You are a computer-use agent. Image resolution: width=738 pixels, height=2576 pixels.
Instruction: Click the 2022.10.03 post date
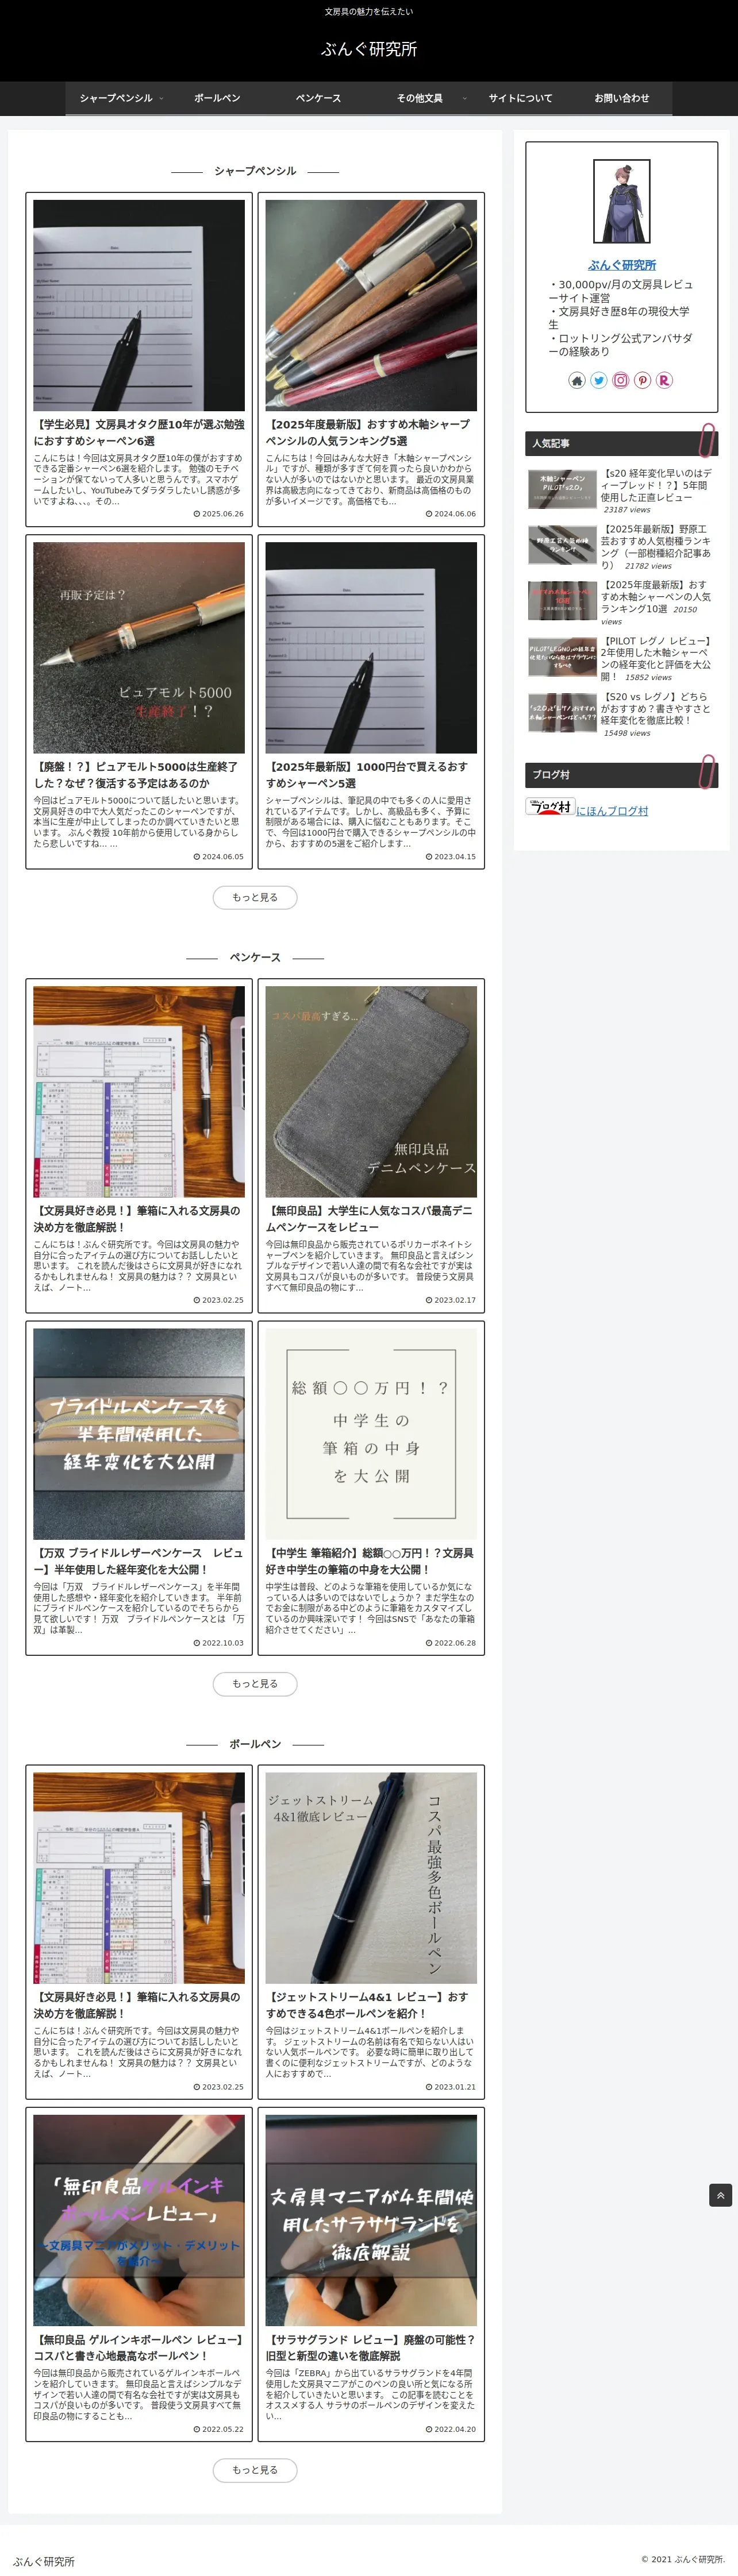pos(218,1643)
